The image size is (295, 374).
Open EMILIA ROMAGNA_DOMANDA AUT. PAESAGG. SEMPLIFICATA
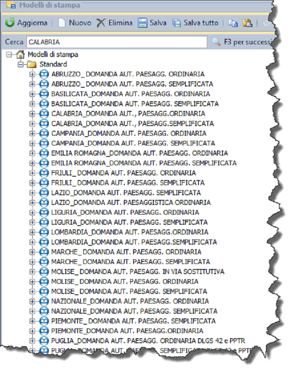tap(144, 163)
